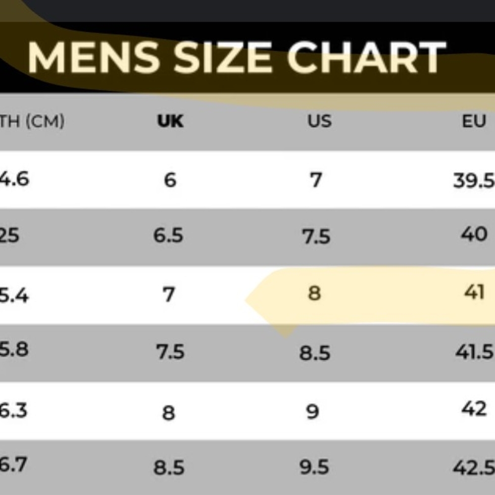The image size is (495, 495).
Task: Click US size 8.5 cell
Action: click(315, 352)
